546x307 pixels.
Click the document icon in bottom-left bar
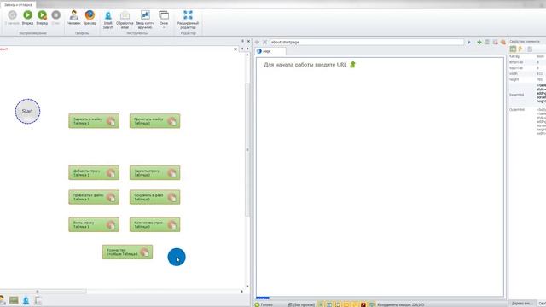click(x=38, y=300)
